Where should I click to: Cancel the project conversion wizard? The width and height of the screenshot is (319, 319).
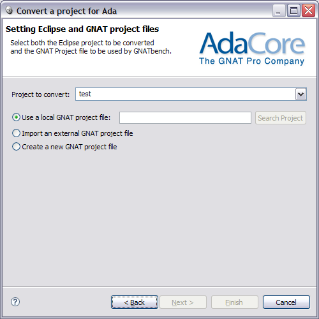pos(286,302)
